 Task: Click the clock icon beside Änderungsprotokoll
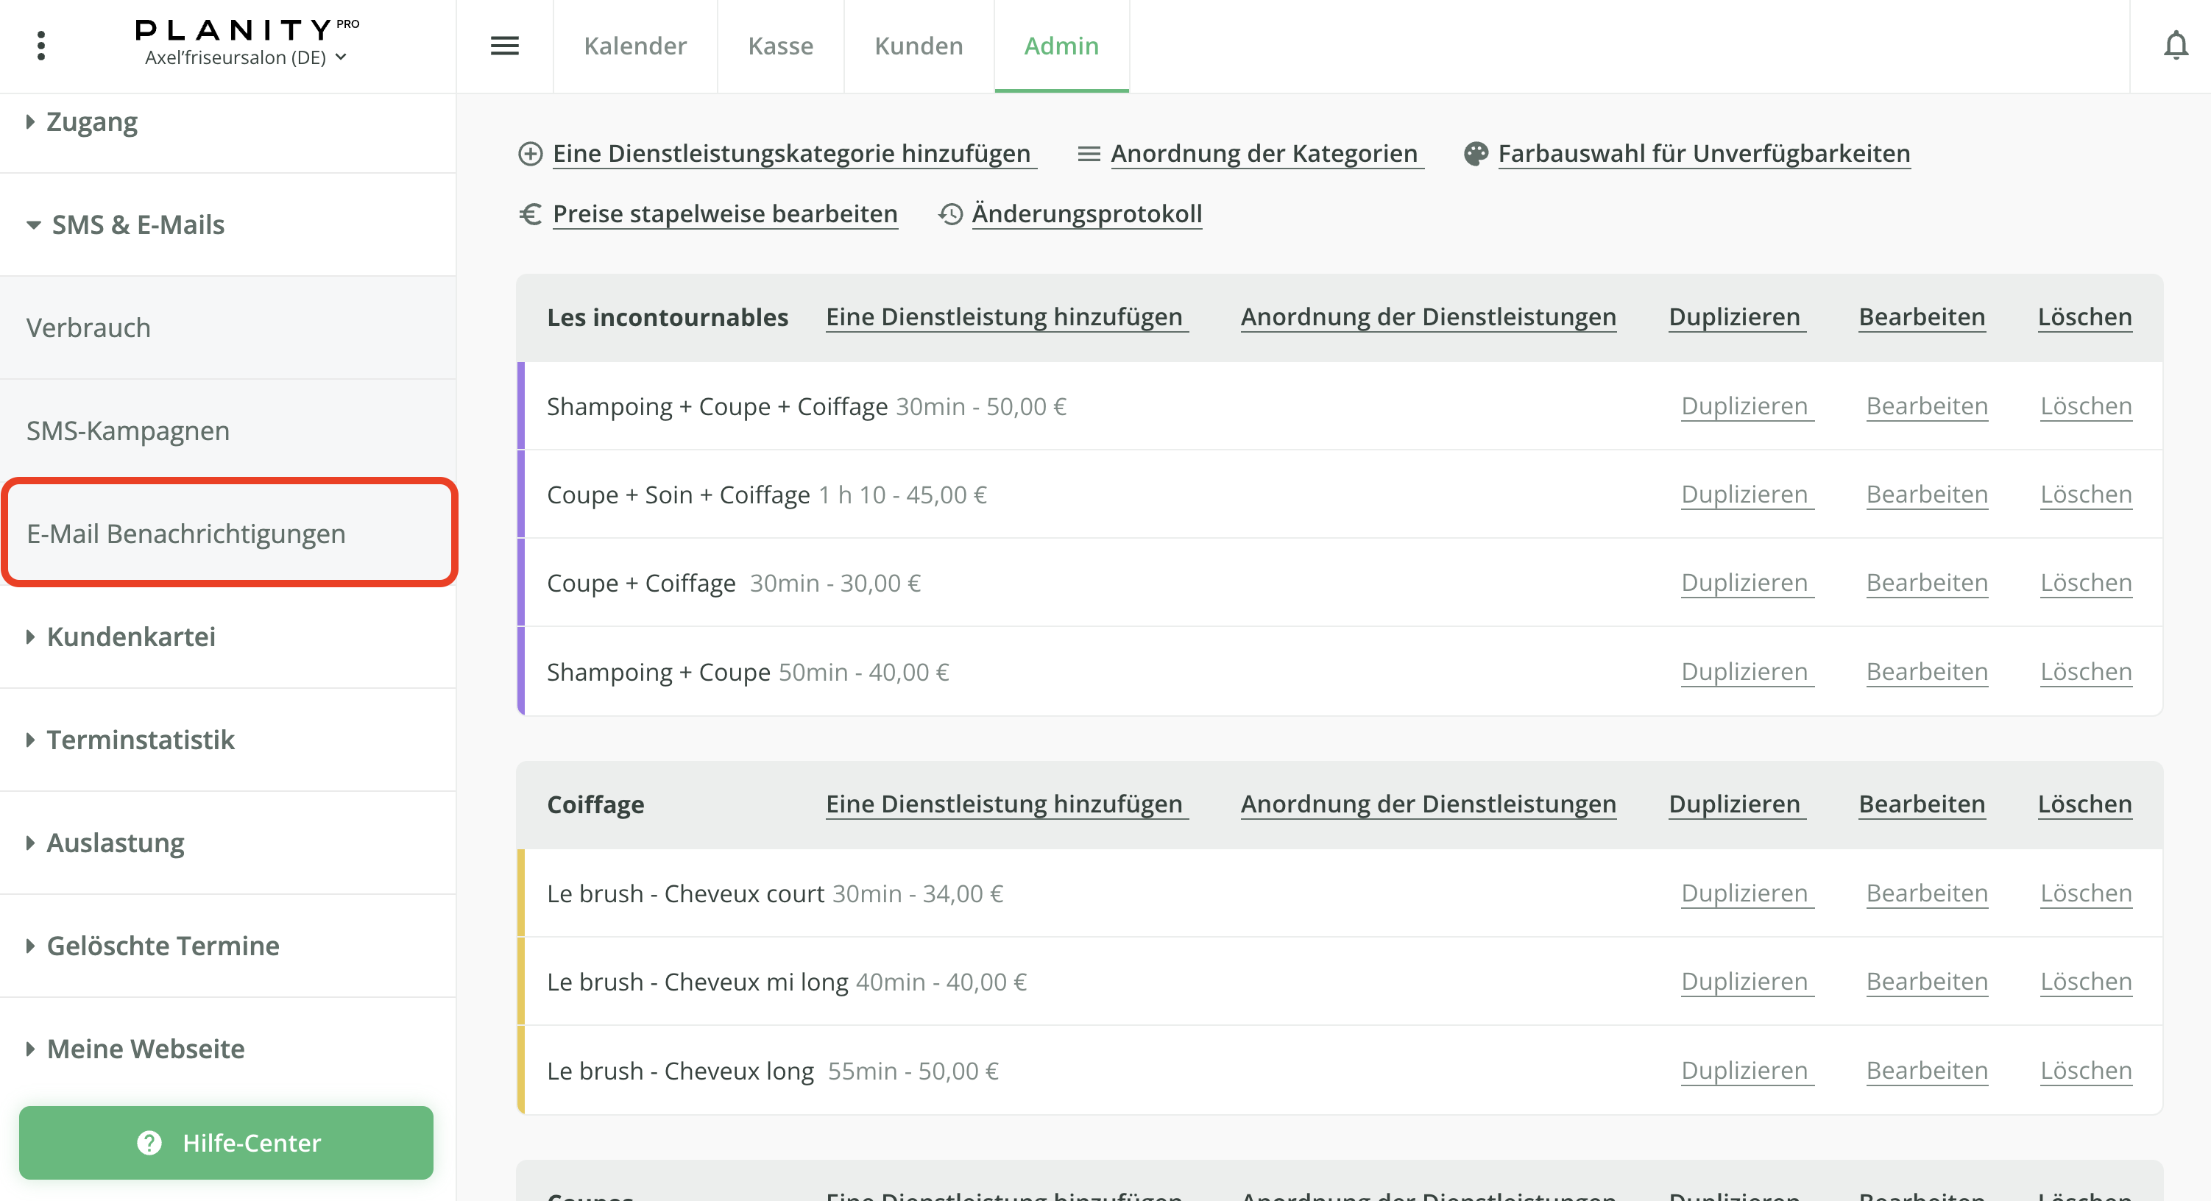[950, 213]
